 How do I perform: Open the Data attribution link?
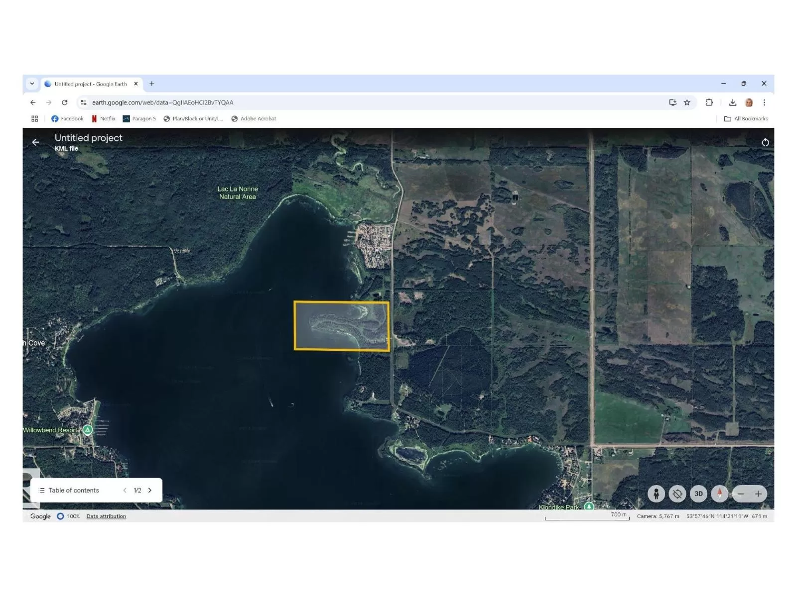[106, 516]
